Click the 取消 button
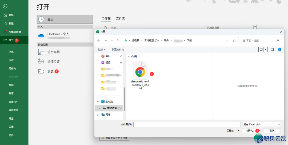288x145 pixels. pyautogui.click(x=272, y=131)
